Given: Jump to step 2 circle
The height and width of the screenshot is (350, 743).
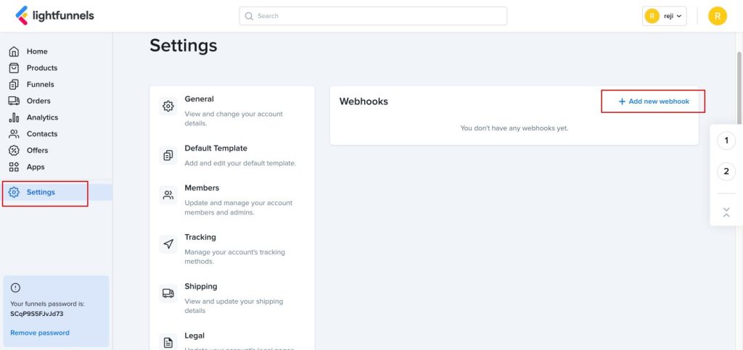Looking at the screenshot, I should (x=726, y=171).
